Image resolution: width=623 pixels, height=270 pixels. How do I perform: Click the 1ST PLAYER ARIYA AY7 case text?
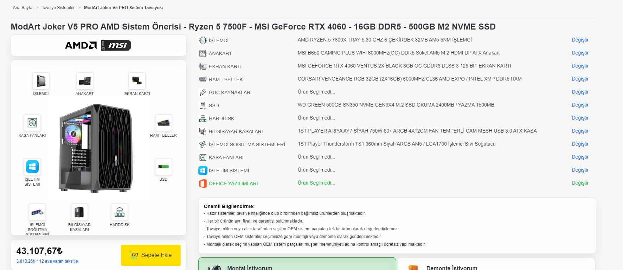point(417,131)
